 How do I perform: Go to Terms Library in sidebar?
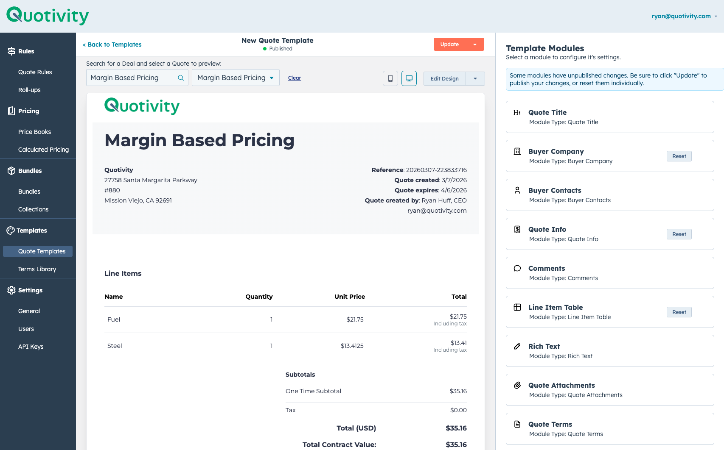click(37, 269)
